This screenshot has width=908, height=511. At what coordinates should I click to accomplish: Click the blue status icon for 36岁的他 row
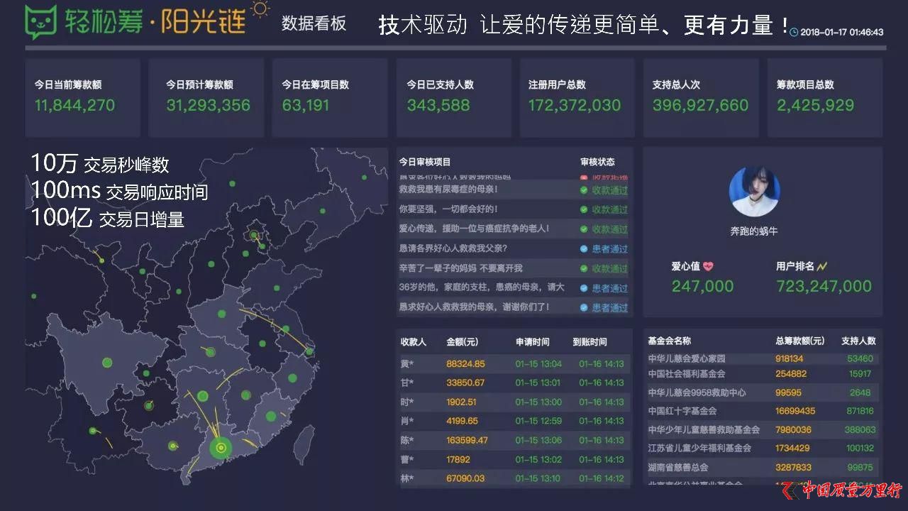point(584,288)
